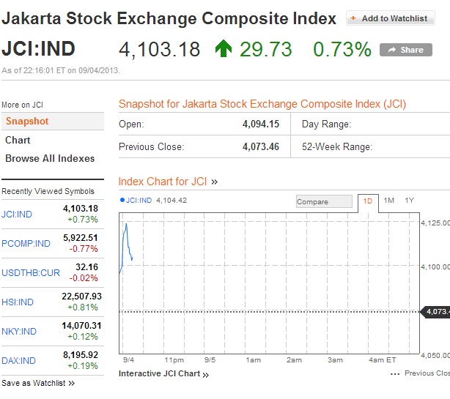
Task: Switch chart to 1M tab
Action: pyautogui.click(x=388, y=201)
